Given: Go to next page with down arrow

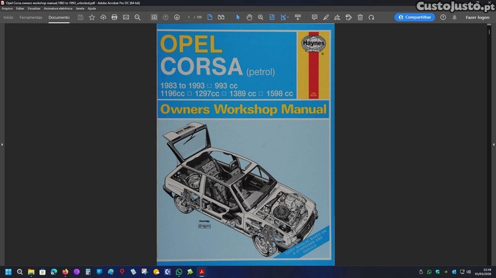Looking at the screenshot, I should coord(177,17).
